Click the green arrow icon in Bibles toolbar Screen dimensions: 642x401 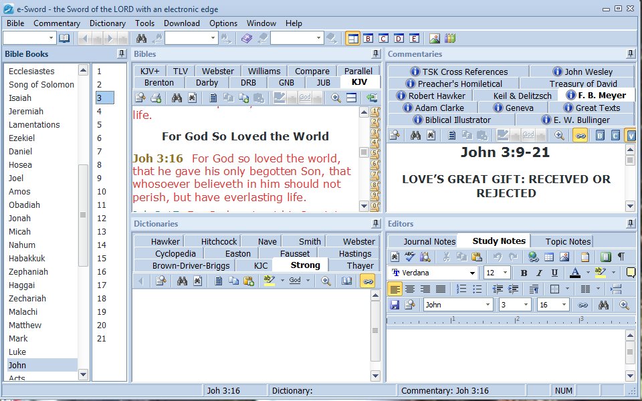coord(372,98)
